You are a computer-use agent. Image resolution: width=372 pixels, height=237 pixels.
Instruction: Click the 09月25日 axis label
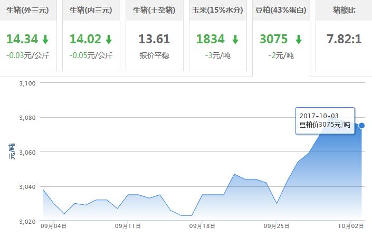(x=276, y=226)
